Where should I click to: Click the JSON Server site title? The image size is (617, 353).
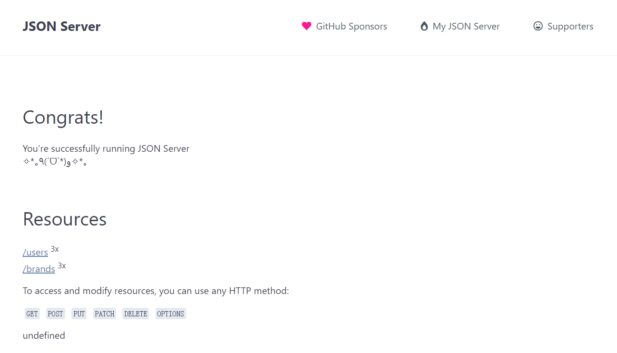62,26
